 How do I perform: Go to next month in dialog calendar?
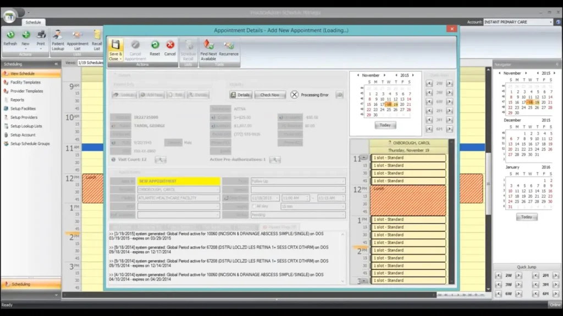(384, 75)
